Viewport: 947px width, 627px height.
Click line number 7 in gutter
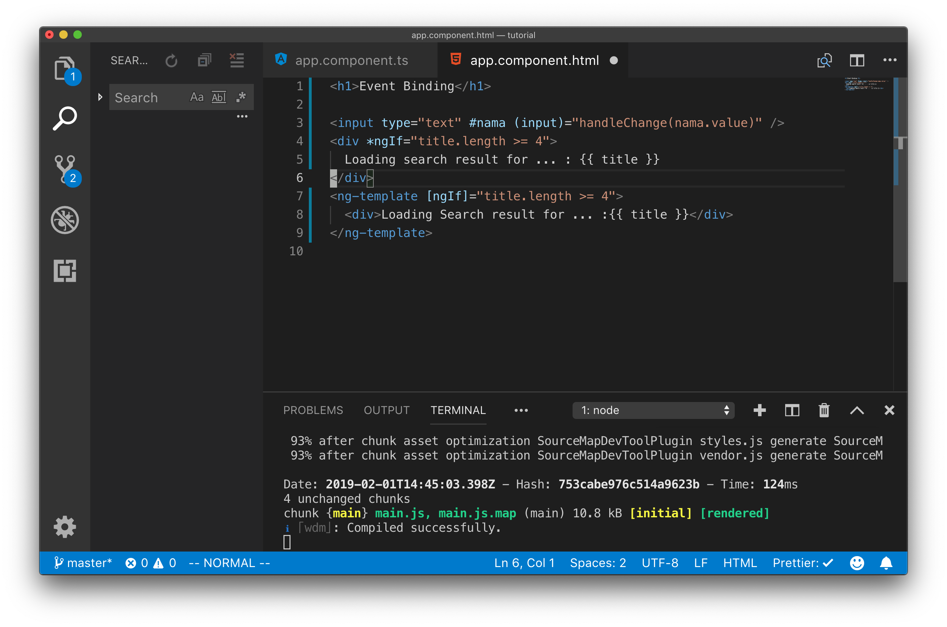click(299, 196)
